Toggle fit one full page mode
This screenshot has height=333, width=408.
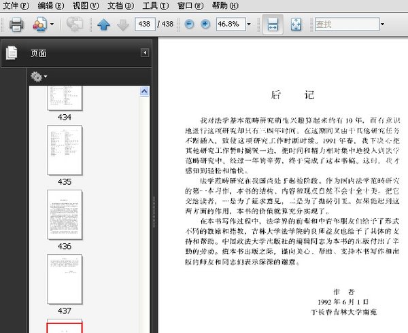(x=296, y=25)
